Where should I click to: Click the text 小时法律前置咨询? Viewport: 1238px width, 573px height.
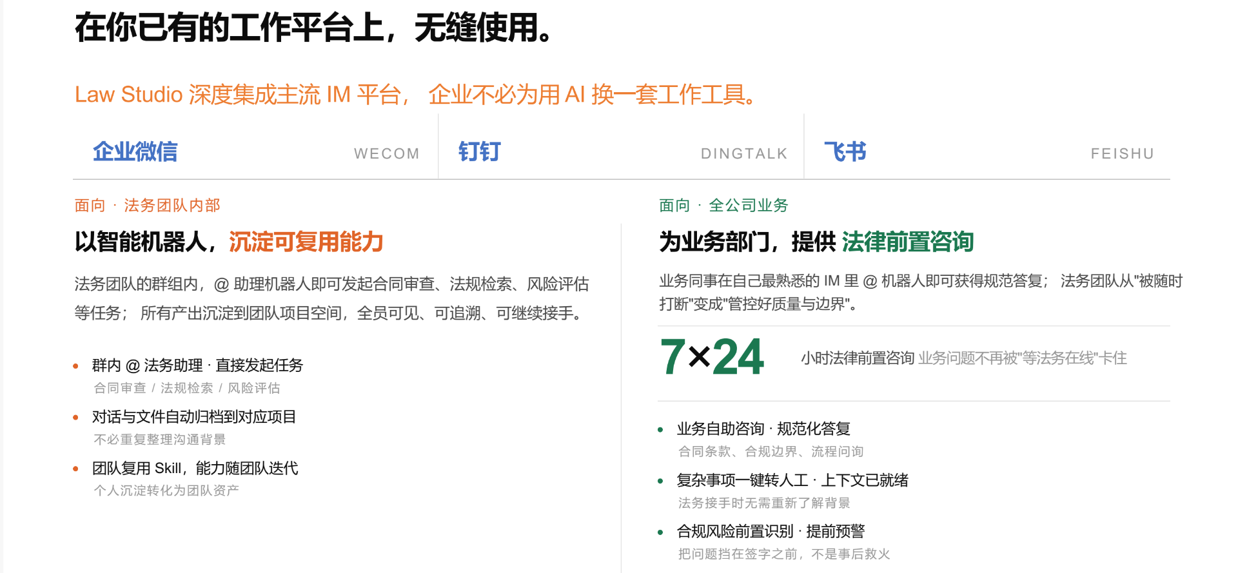[858, 358]
